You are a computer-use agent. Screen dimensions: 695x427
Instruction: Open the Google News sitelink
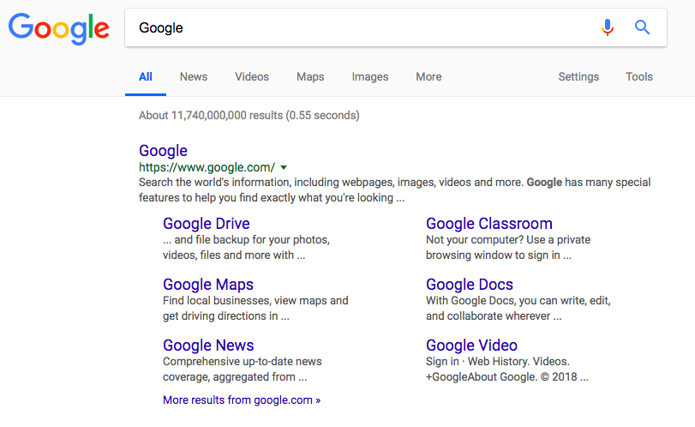[208, 346]
